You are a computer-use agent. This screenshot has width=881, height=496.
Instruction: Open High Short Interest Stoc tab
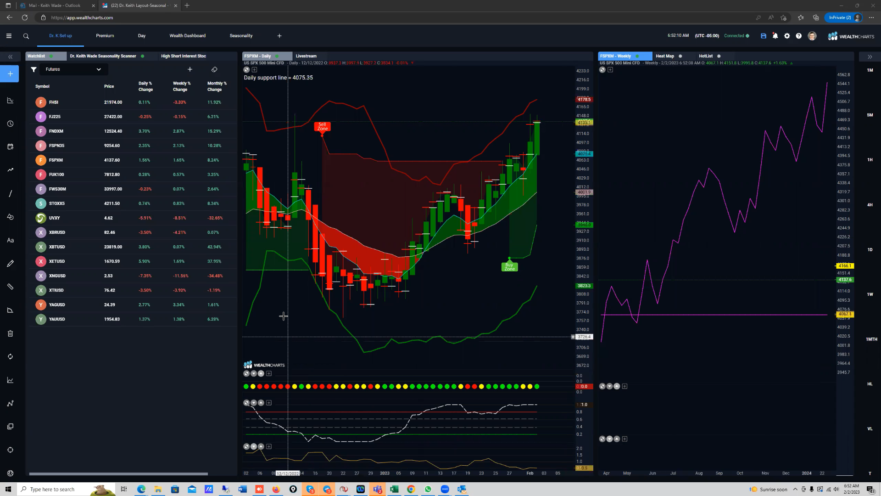(184, 56)
